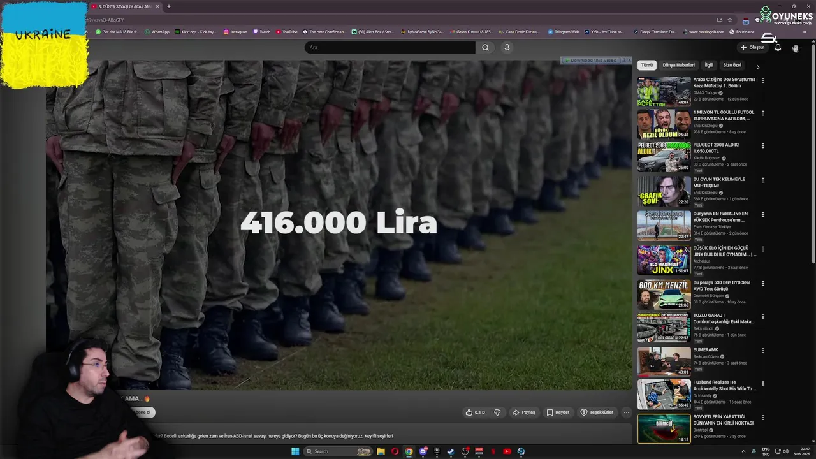The image size is (816, 459).
Task: Open Routinator bookmark
Action: pyautogui.click(x=742, y=32)
